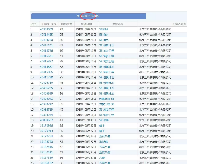
Task: Open registration number 40398719 in row 16
Action: (46, 109)
